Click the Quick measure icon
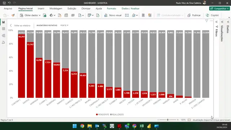The width and height of the screenshot is (231, 130). click(150, 15)
